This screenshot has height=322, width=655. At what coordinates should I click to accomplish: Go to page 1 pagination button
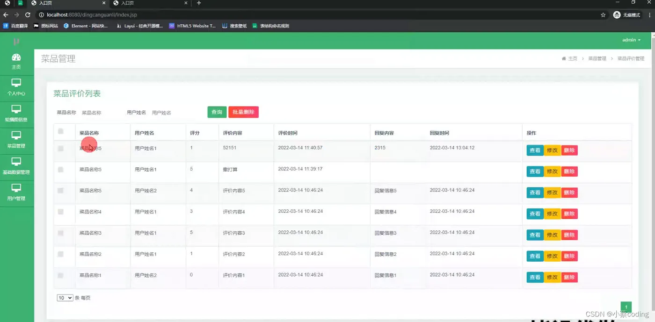point(626,307)
